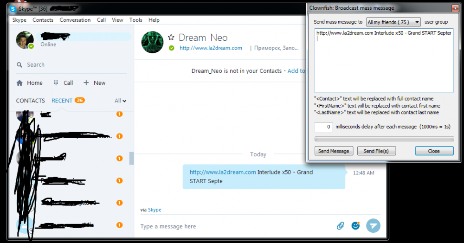464x243 pixels.
Task: Click the la2dream.com link in chat bubble
Action: pyautogui.click(x=223, y=172)
